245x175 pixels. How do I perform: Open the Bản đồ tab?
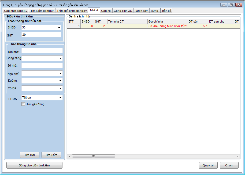pyautogui.click(x=166, y=11)
